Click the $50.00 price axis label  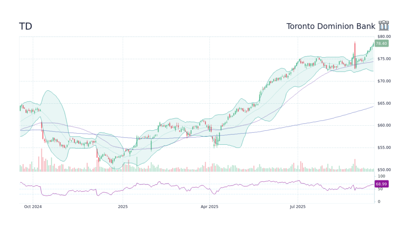click(384, 170)
